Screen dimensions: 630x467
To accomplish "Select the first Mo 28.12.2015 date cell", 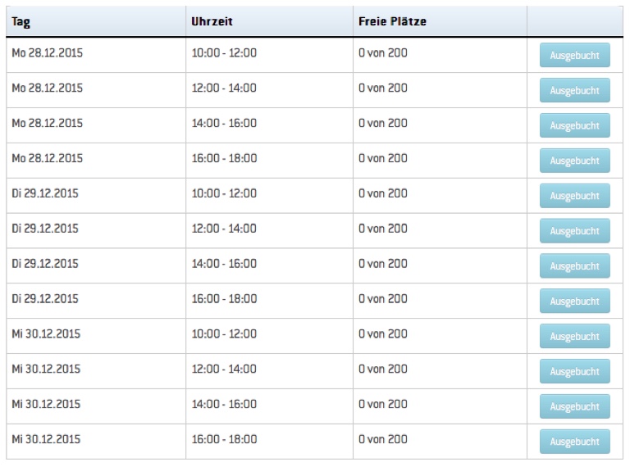I will (47, 53).
